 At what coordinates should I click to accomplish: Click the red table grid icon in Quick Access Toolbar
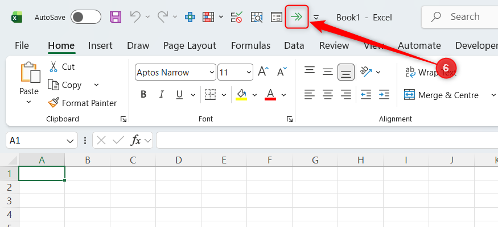[208, 17]
